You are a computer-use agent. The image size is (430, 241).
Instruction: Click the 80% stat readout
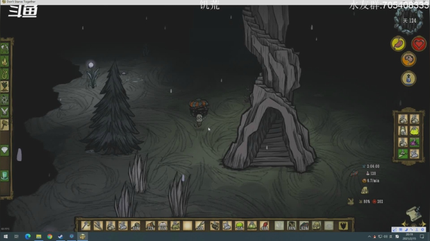pos(367,202)
